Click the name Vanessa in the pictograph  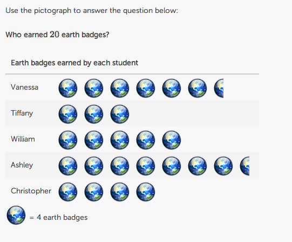pos(24,87)
